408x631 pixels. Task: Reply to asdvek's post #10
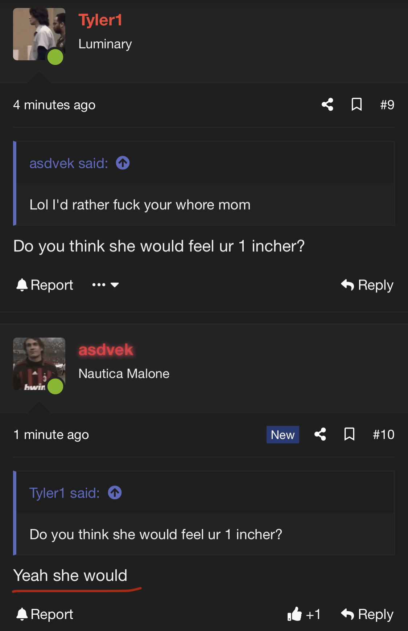coord(367,614)
